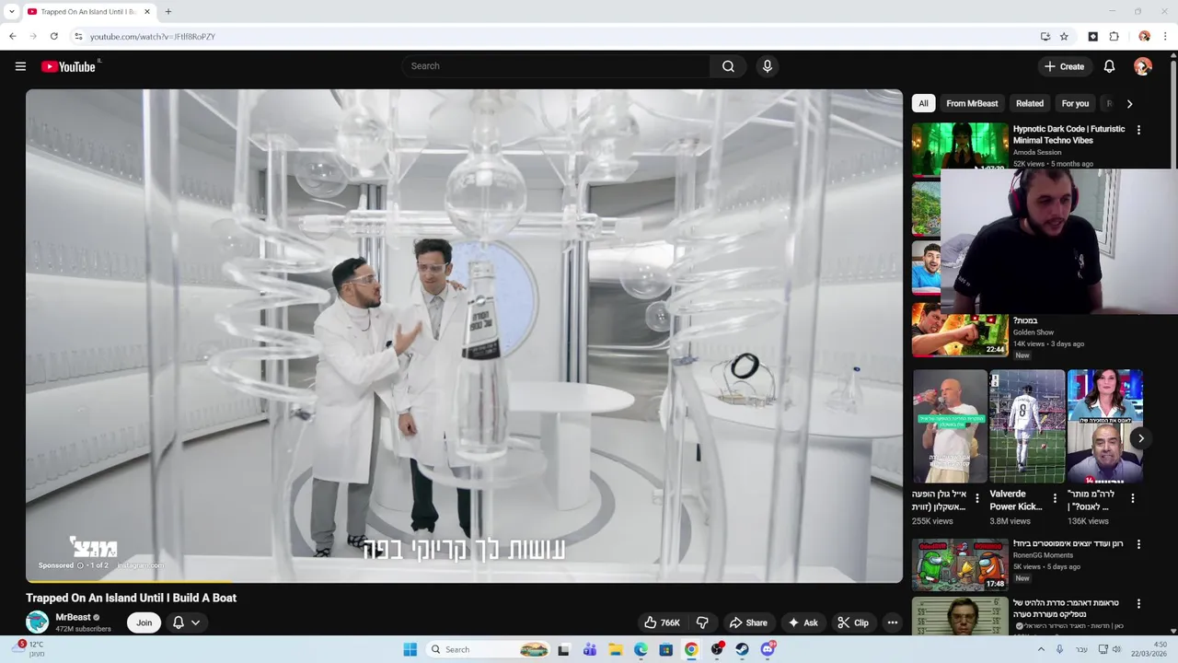Open options for Valverde Power Kick short
Viewport: 1178px width, 663px height.
1055,498
